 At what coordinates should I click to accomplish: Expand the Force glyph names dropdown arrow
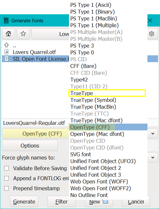pyautogui.click(x=153, y=158)
